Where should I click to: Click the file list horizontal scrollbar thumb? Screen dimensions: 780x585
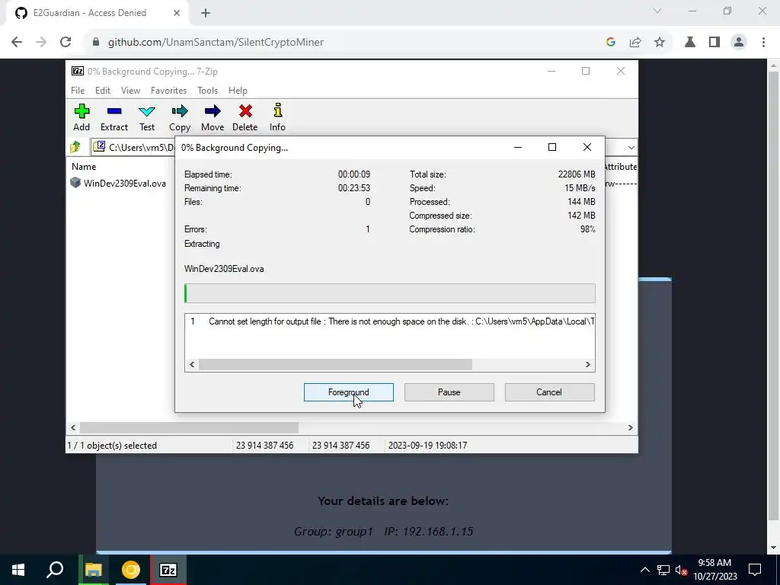click(x=189, y=428)
